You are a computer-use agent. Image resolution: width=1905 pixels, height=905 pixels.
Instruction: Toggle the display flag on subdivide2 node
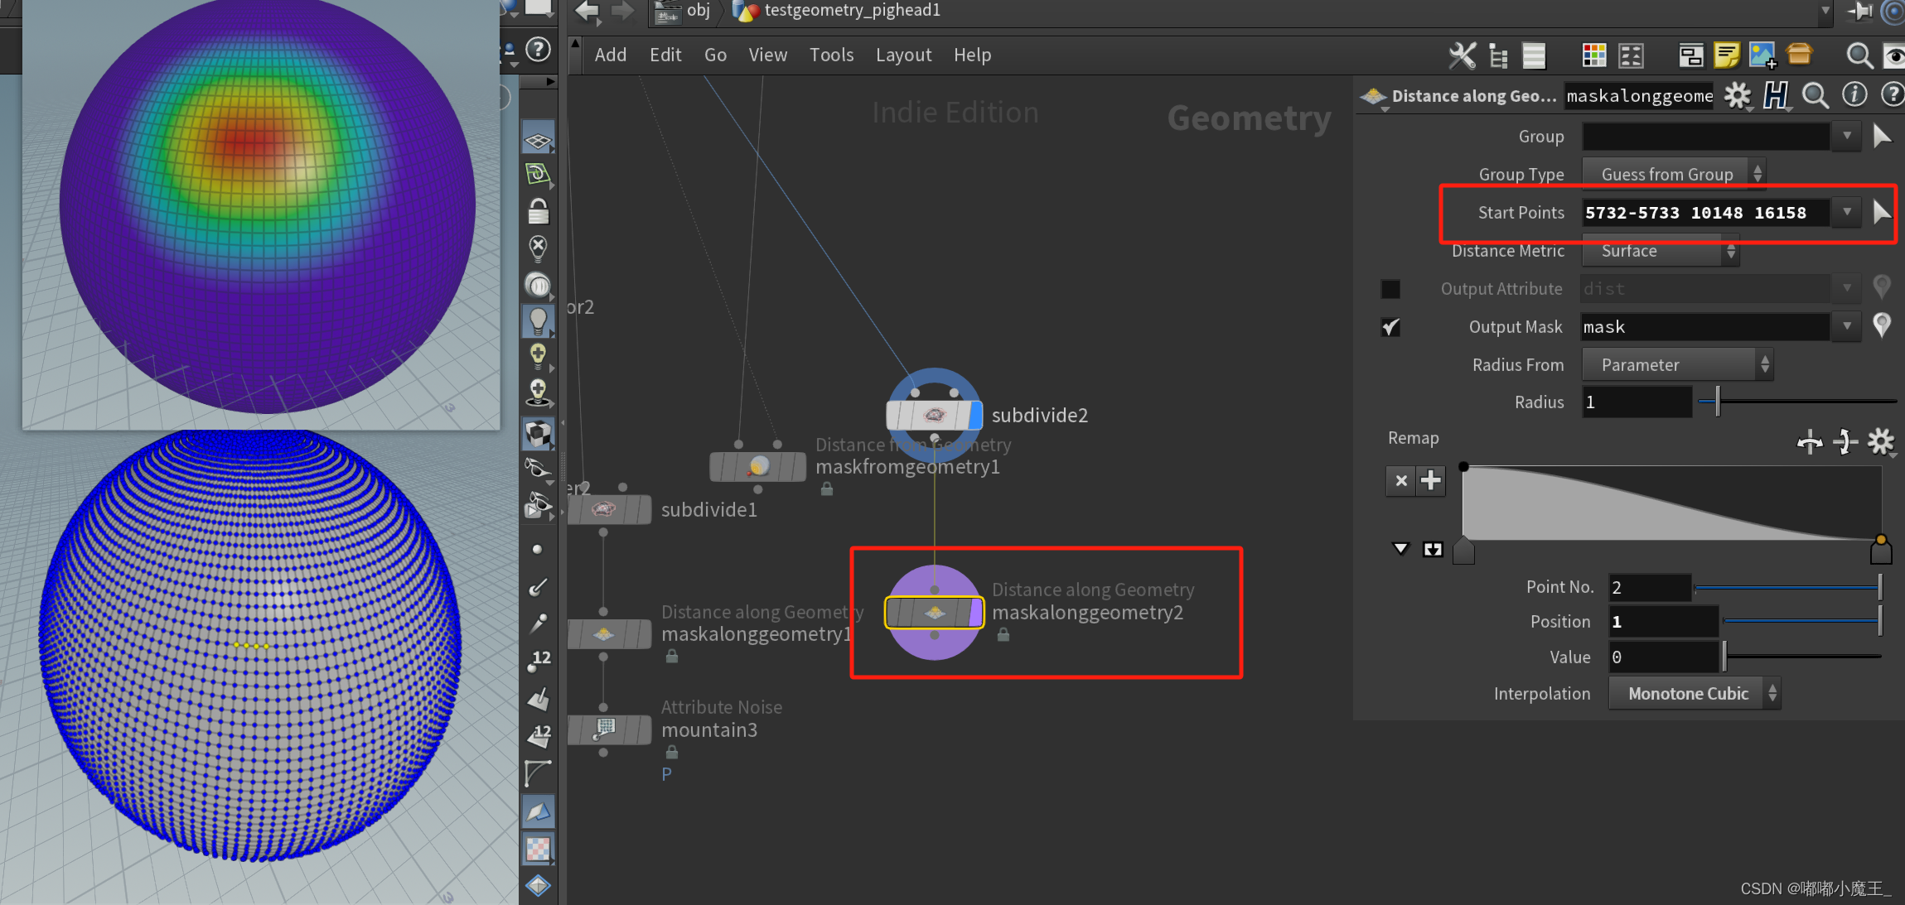tap(975, 415)
